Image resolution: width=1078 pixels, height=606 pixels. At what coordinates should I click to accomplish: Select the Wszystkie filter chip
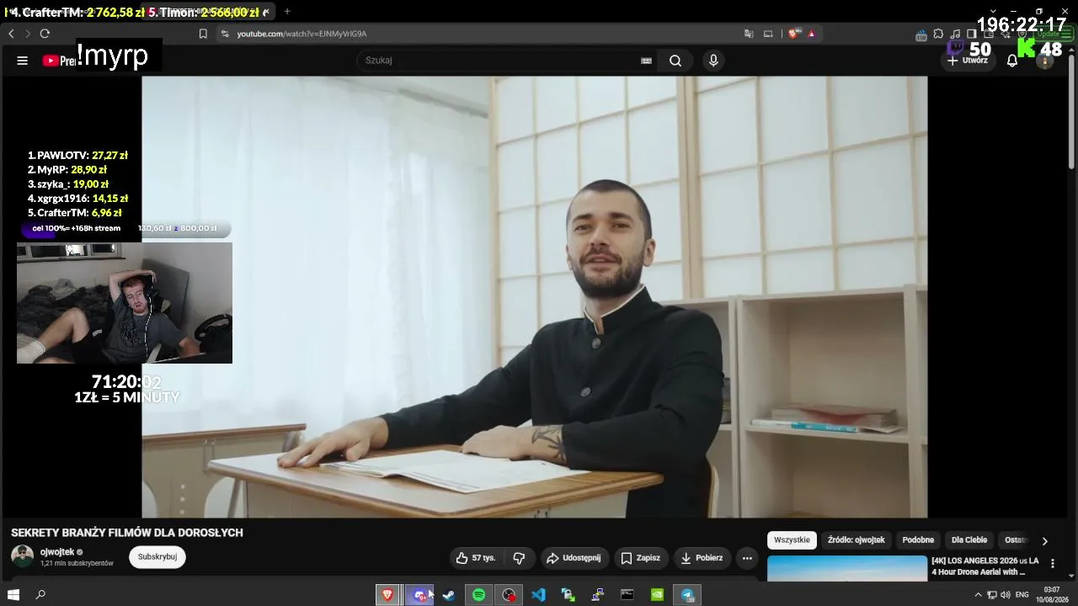[x=792, y=540]
